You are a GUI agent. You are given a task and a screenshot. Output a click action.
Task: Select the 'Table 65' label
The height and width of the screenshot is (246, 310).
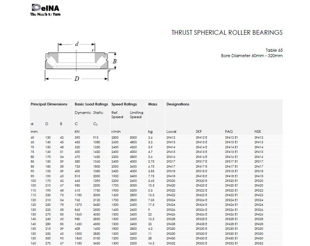click(x=274, y=50)
